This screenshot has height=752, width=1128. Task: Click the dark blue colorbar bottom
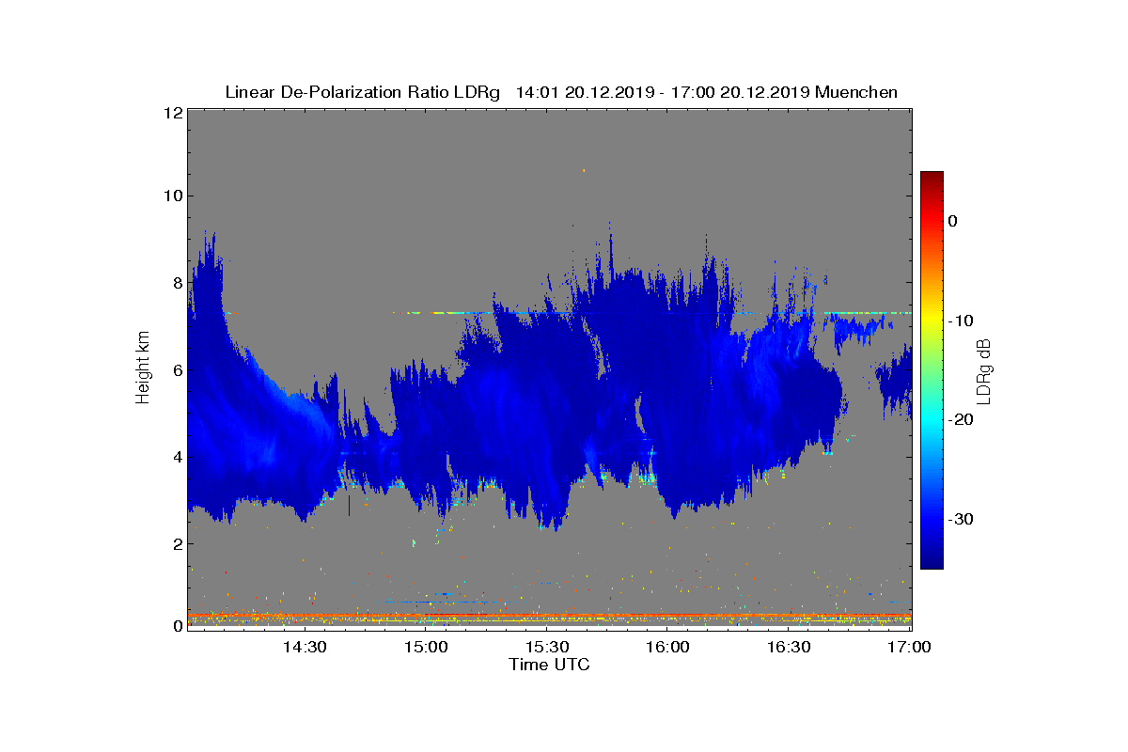(x=932, y=561)
